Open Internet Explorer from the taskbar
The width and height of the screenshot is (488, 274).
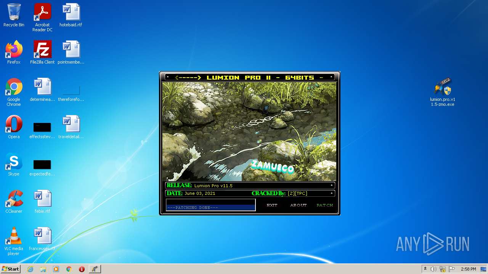pyautogui.click(x=30, y=269)
